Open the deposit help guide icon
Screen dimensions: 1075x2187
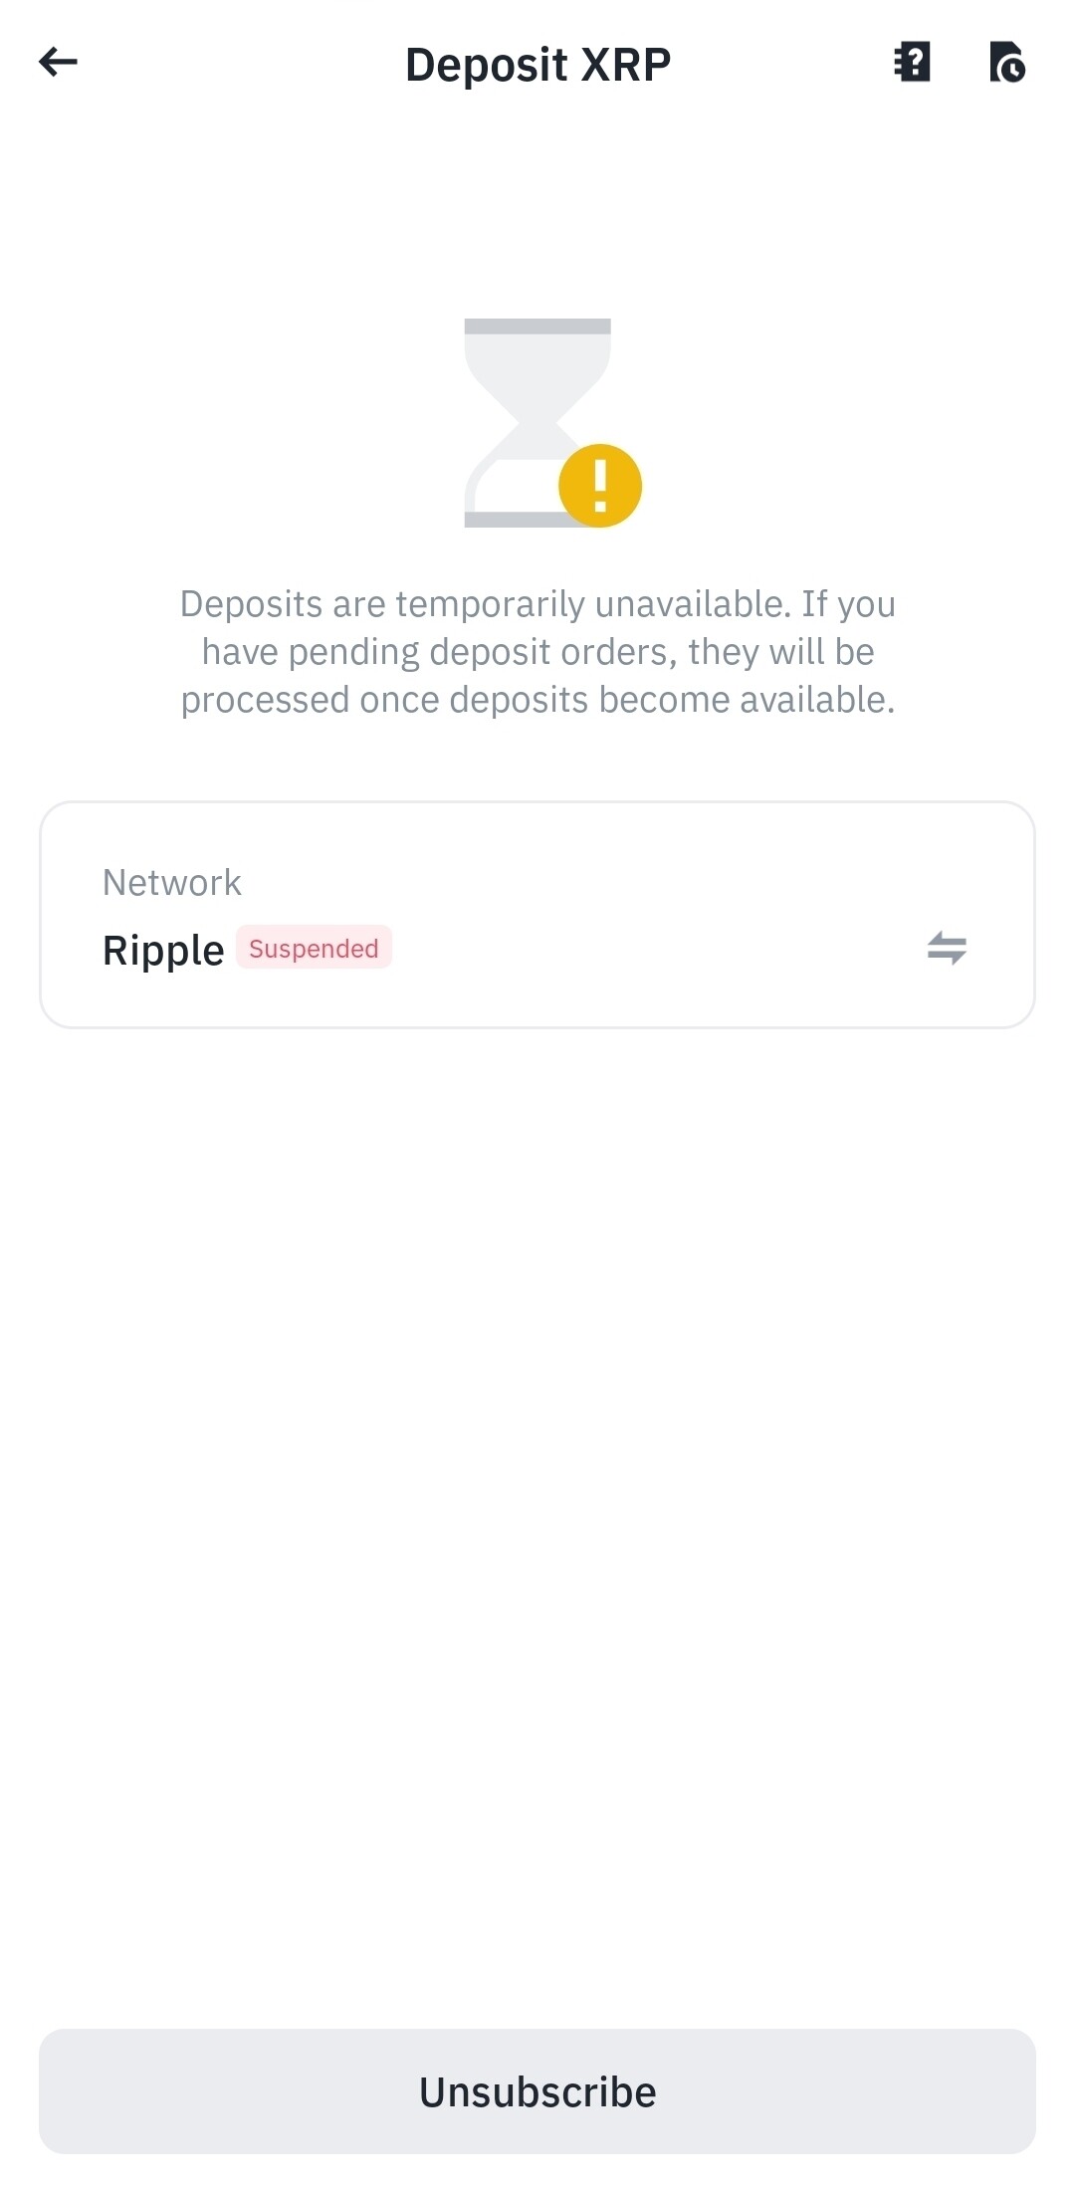pos(912,63)
